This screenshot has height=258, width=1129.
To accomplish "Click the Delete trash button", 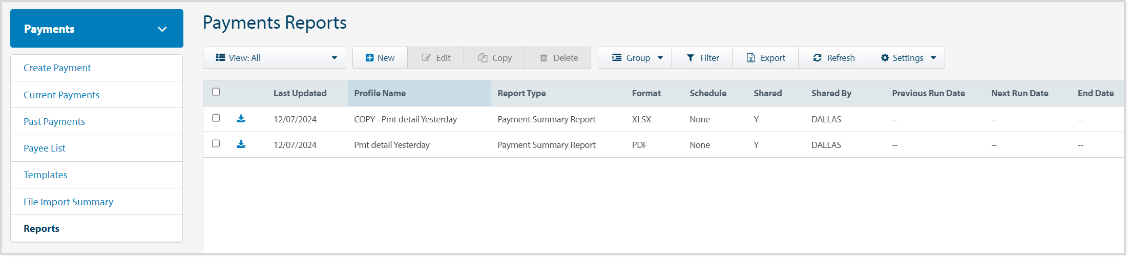I will tap(558, 58).
